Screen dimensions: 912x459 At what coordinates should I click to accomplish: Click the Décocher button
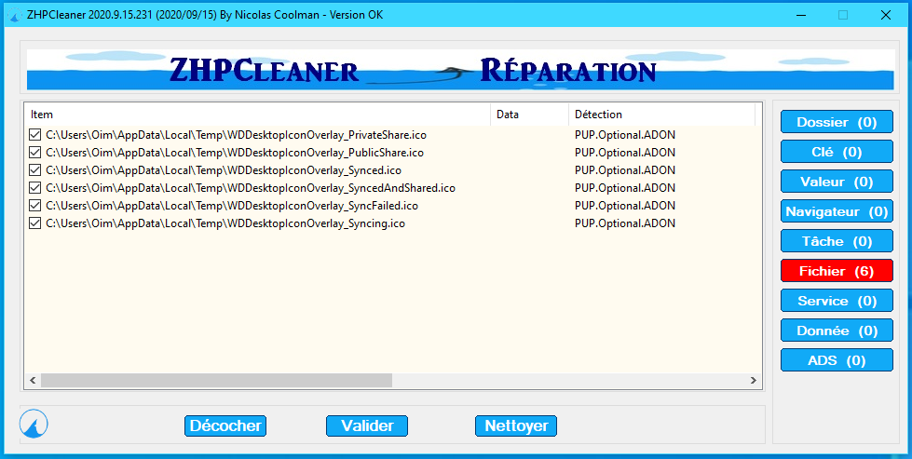pos(225,425)
